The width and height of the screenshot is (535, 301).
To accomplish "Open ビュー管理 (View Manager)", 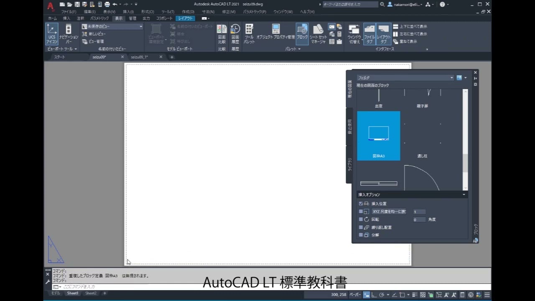I will (93, 41).
